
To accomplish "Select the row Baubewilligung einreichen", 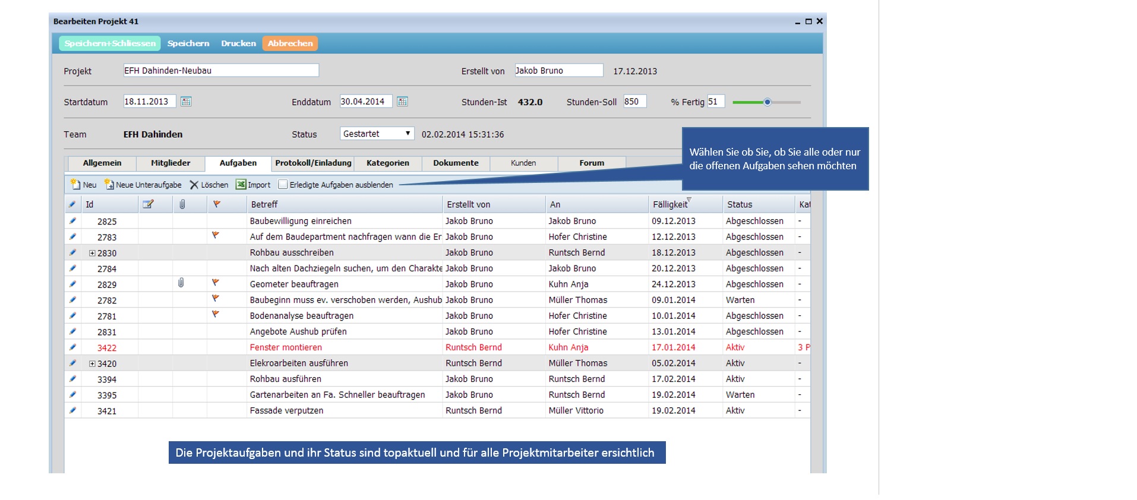I will click(x=437, y=221).
